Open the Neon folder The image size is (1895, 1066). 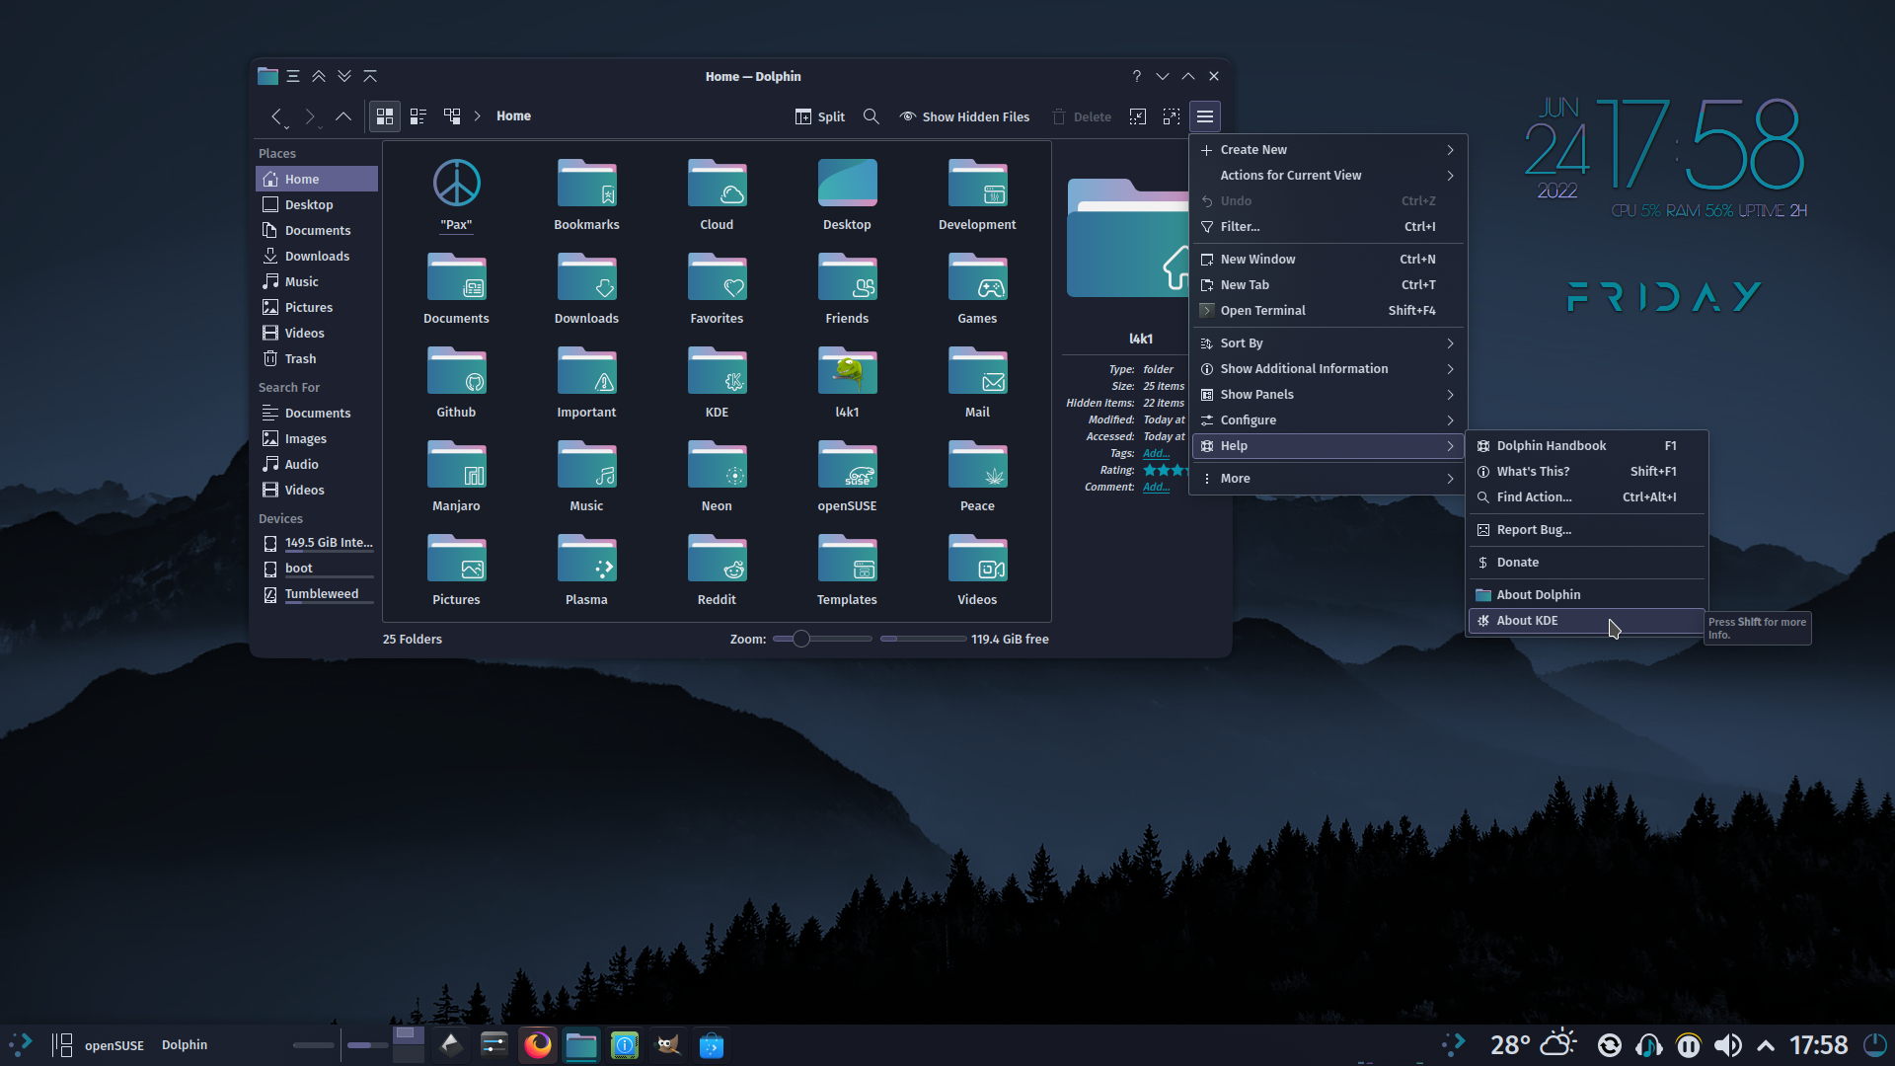pos(717,476)
